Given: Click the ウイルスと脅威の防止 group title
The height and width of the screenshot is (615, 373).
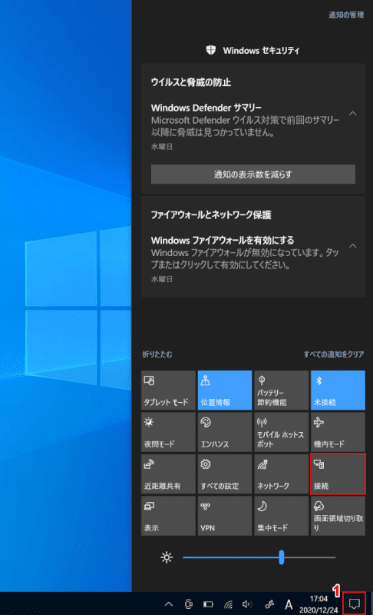Looking at the screenshot, I should click(191, 82).
